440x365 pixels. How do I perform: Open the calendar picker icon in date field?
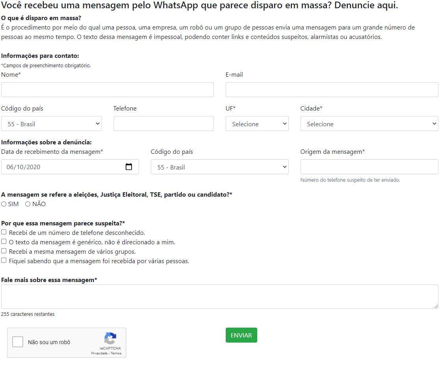[128, 167]
